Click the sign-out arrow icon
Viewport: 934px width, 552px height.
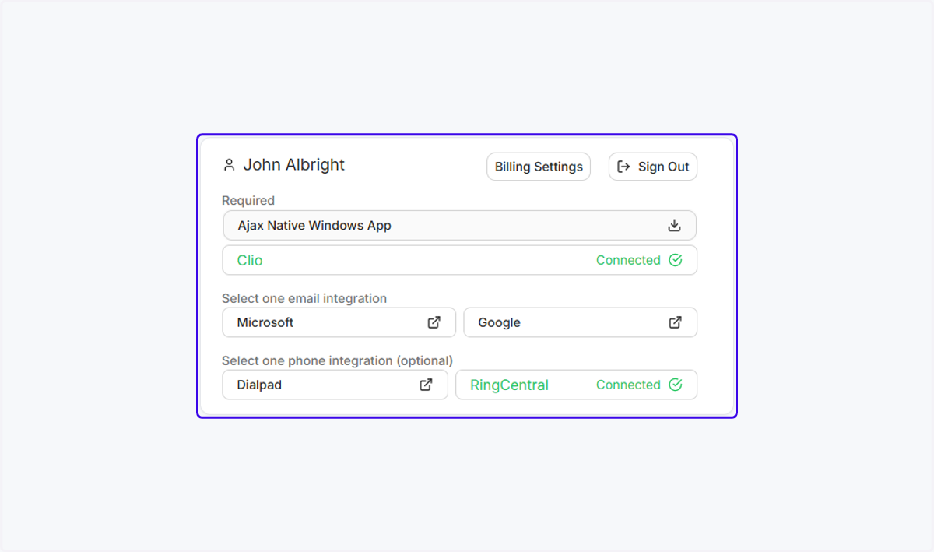pyautogui.click(x=623, y=167)
